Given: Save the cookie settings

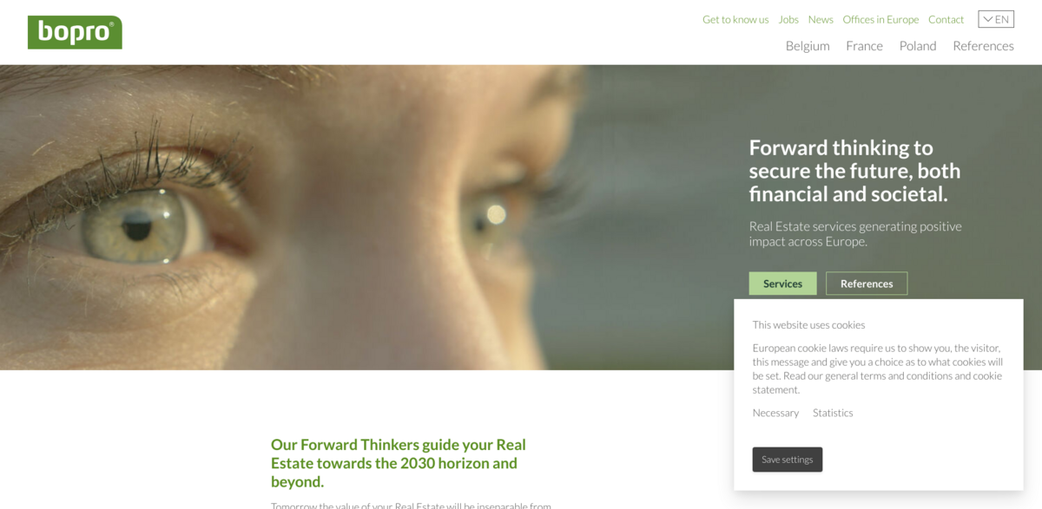Looking at the screenshot, I should coord(788,460).
